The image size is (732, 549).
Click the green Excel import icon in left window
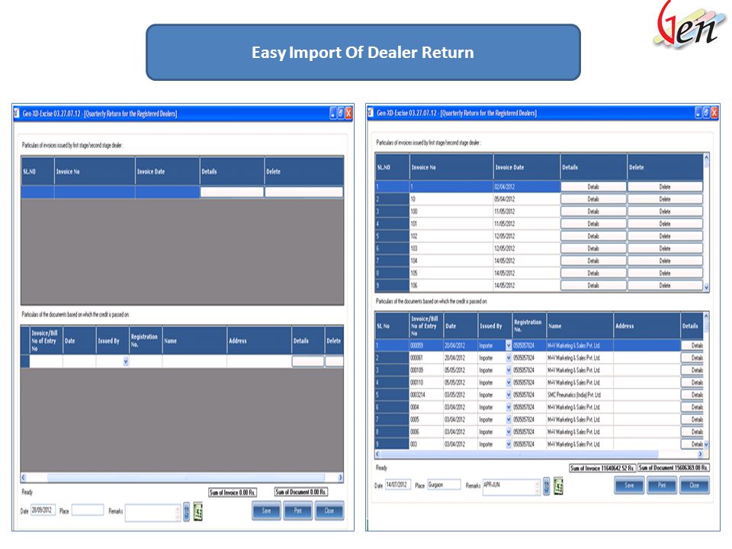click(x=198, y=512)
